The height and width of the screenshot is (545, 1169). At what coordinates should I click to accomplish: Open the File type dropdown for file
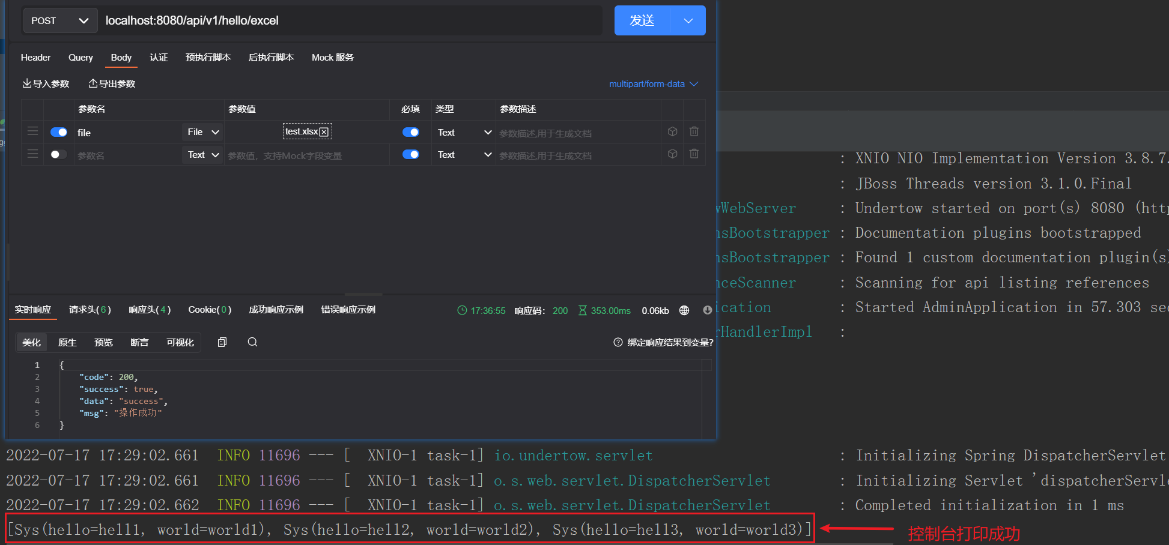(202, 132)
